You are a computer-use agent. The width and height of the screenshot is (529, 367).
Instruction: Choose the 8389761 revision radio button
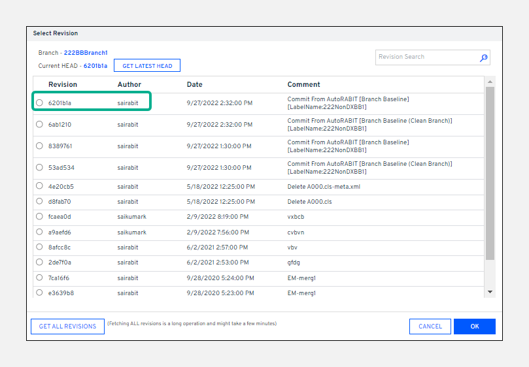point(39,146)
